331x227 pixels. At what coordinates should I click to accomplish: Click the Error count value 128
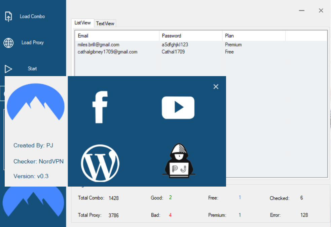[x=304, y=215]
